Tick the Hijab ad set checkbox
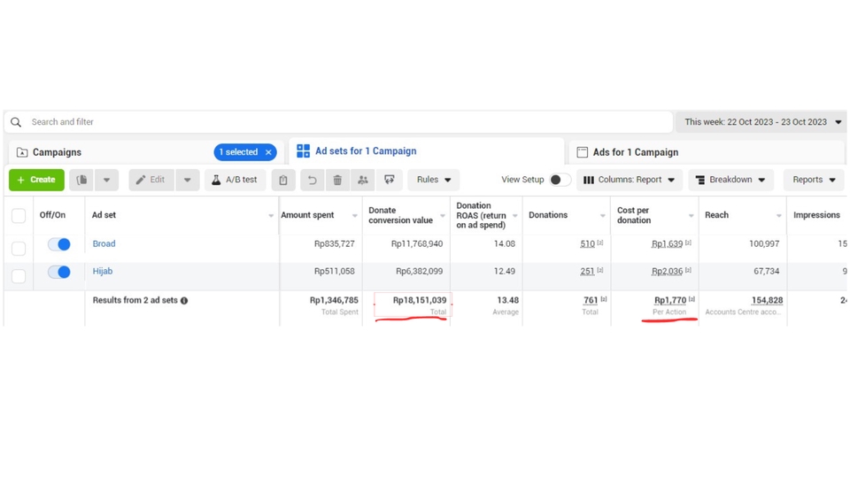This screenshot has height=478, width=850. [19, 276]
